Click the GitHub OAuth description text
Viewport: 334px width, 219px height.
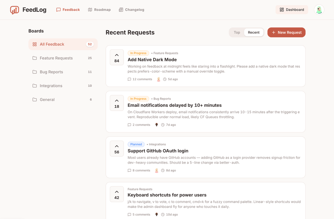214,160
